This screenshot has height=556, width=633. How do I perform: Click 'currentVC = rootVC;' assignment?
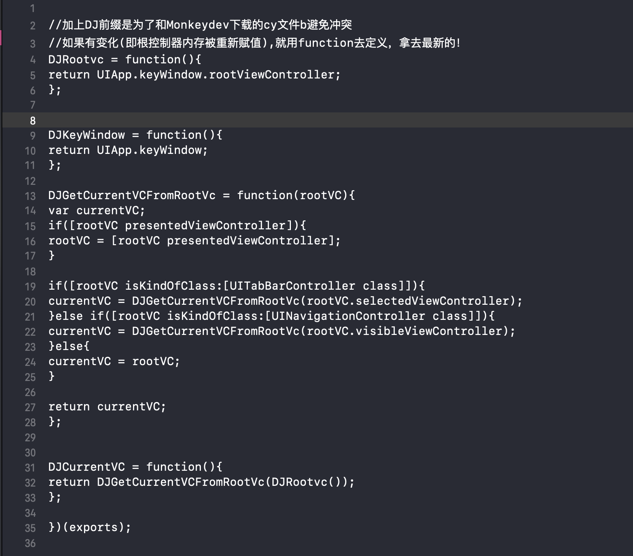tap(114, 361)
